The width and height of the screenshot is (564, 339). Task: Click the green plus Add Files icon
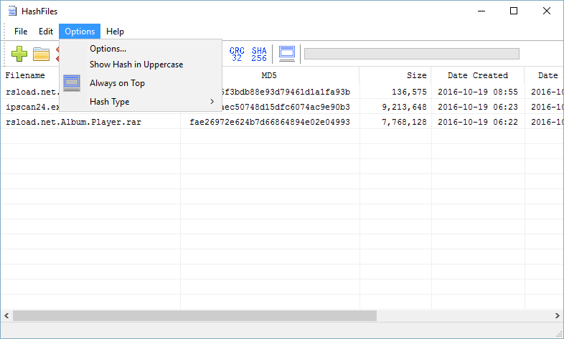(x=19, y=54)
